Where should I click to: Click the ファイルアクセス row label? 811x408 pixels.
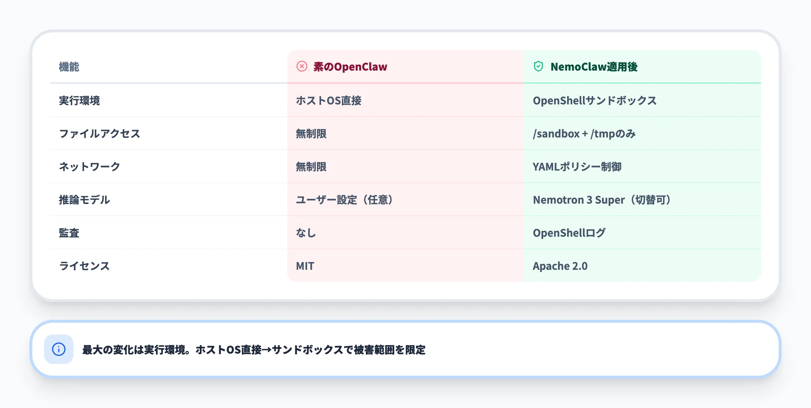coord(99,134)
